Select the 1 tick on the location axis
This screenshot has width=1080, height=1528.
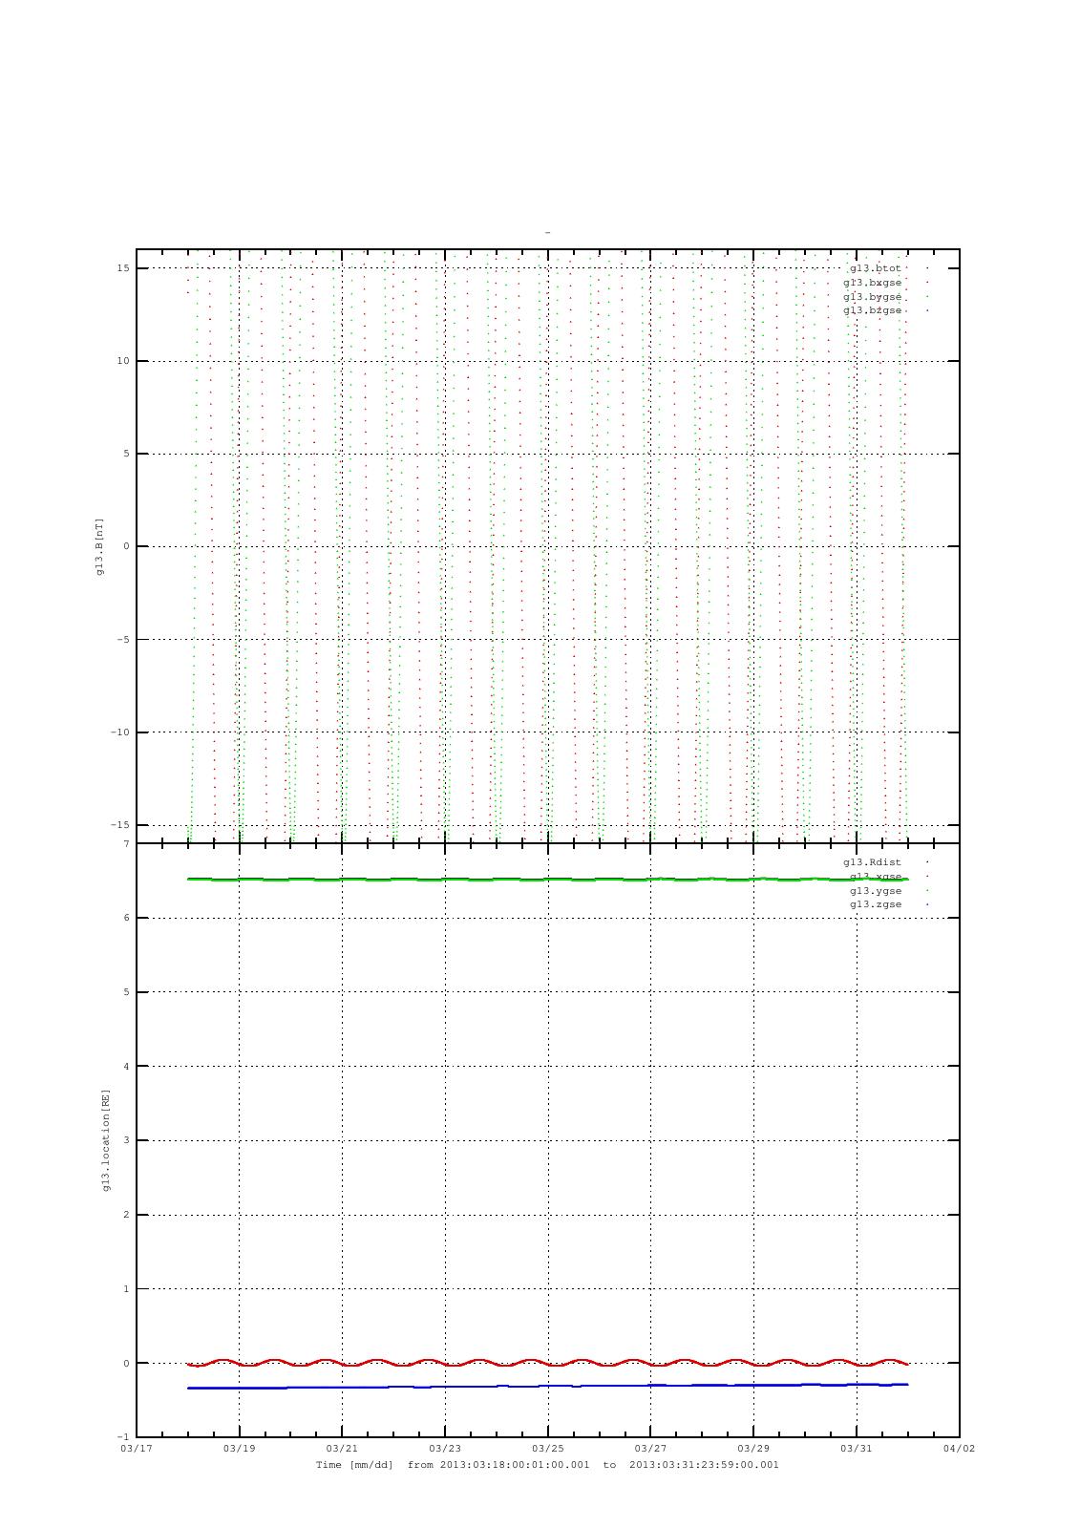click(x=126, y=1289)
